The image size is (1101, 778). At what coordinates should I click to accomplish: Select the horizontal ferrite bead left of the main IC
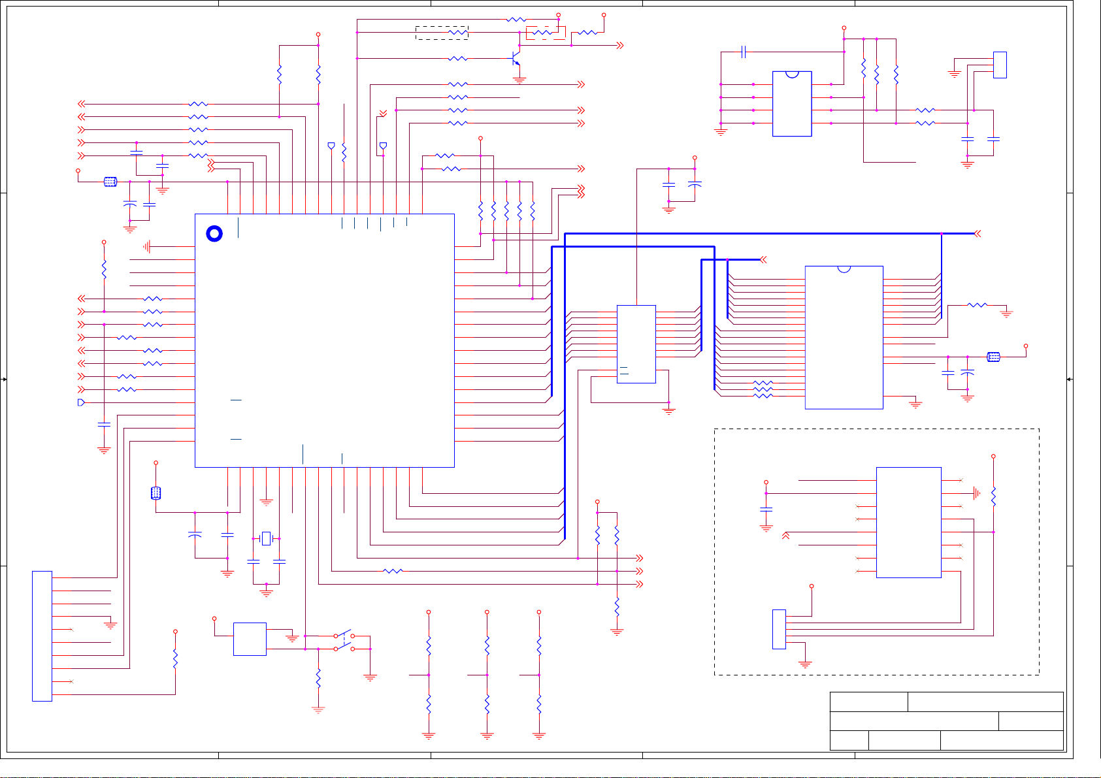click(110, 182)
